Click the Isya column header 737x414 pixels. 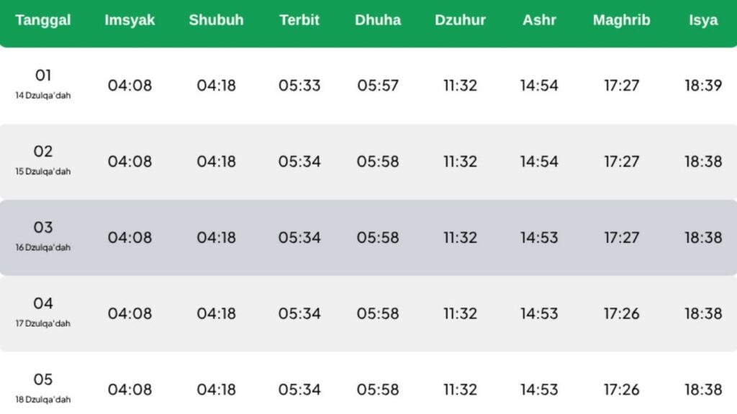tap(703, 20)
